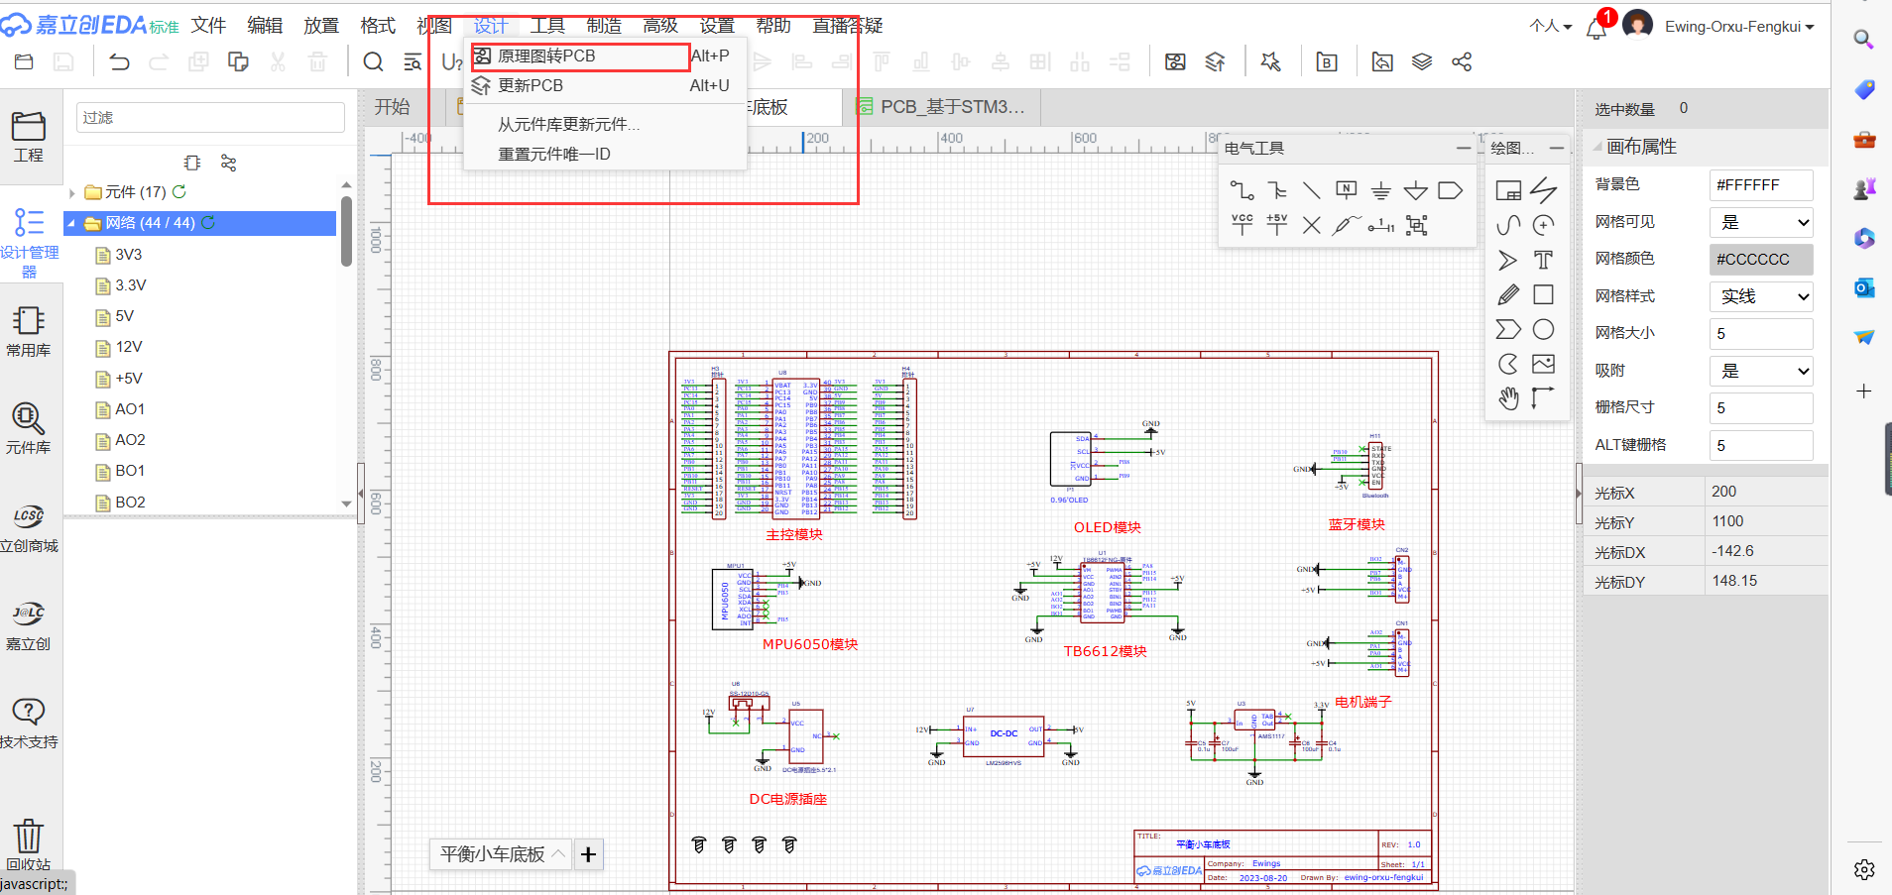
Task: Click the 栅格尺寸 value field
Action: click(x=1761, y=407)
